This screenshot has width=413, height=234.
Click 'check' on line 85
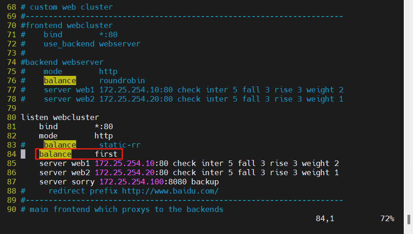click(184, 163)
